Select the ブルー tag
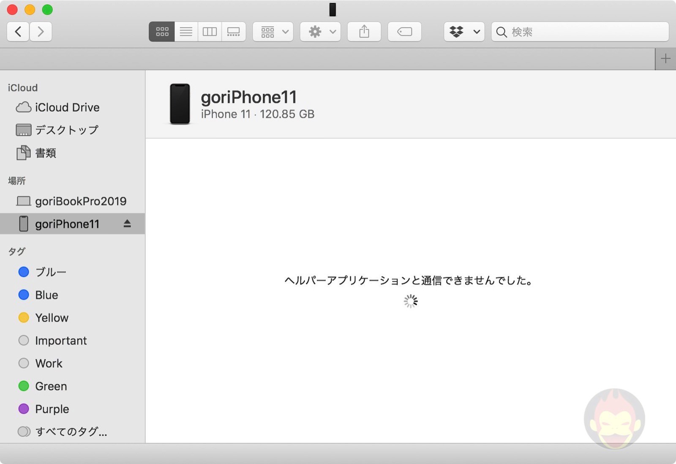The height and width of the screenshot is (464, 676). point(73,272)
